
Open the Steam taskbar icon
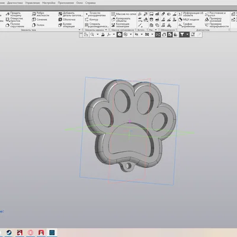click(x=9, y=232)
